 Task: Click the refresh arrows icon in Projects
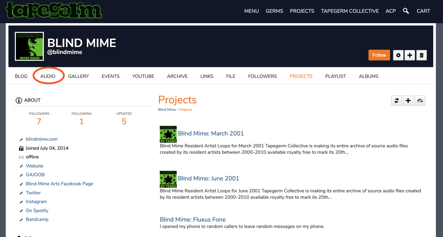tap(397, 101)
